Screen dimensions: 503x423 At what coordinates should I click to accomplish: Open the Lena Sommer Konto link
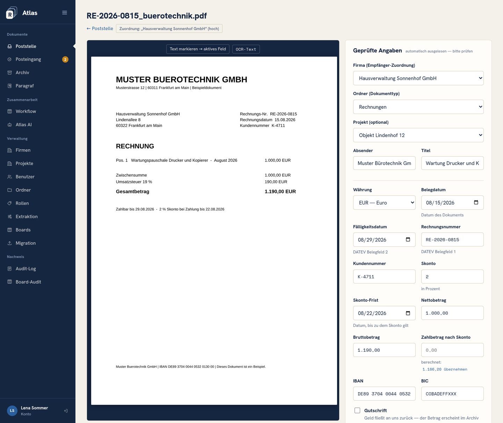[34, 411]
